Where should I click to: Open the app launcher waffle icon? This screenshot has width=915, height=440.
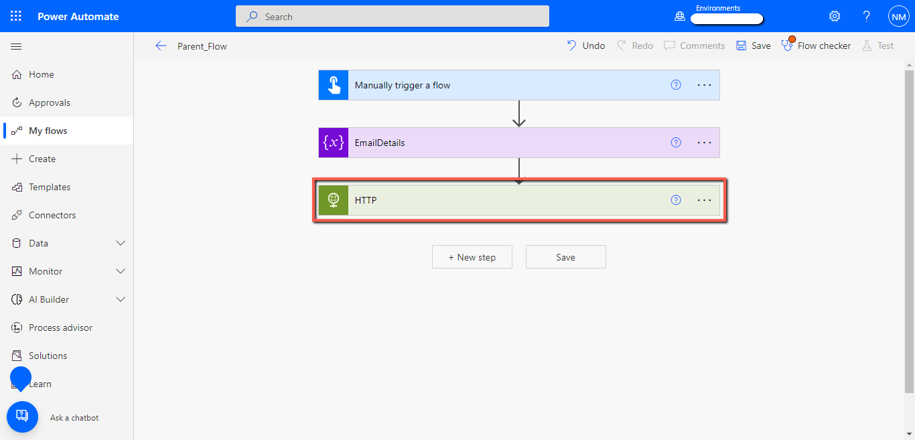pos(16,16)
